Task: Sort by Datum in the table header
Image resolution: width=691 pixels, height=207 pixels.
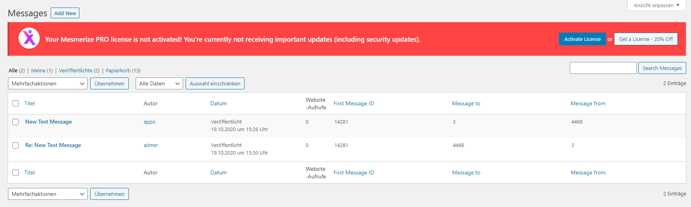Action: pos(219,103)
